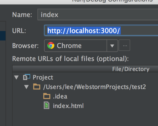This screenshot has width=158, height=126.
Task: Select the index.html entry in the tree
Action: tap(68, 106)
